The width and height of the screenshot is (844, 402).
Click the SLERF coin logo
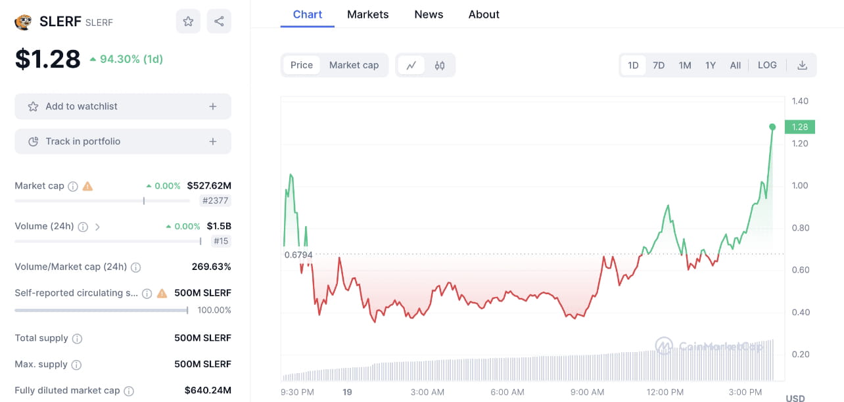(x=23, y=21)
